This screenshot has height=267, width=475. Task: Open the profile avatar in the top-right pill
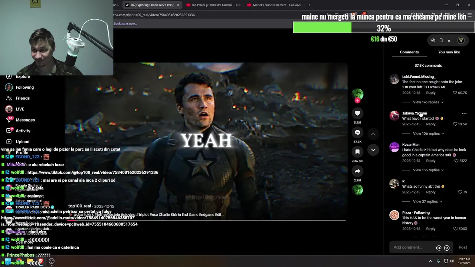pyautogui.click(x=461, y=40)
